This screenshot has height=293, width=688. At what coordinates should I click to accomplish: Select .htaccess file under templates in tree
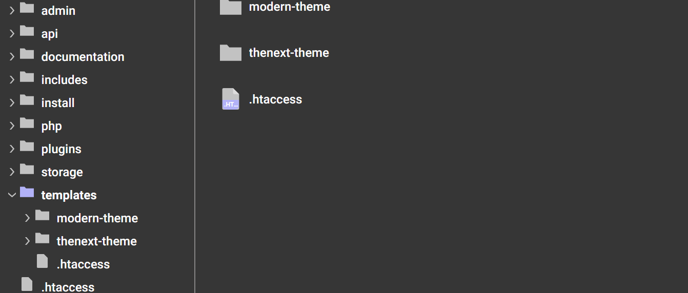click(x=83, y=264)
